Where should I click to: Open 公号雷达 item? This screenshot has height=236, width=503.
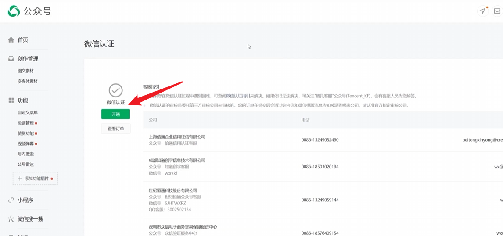click(x=25, y=164)
